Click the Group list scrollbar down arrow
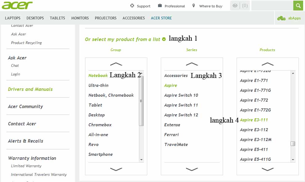The image size is (305, 182). tap(141, 160)
